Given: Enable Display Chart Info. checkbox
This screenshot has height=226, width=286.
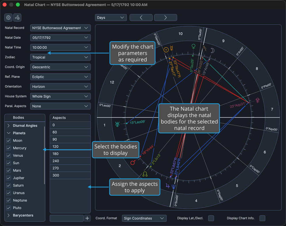Looking at the screenshot, I should (262, 218).
